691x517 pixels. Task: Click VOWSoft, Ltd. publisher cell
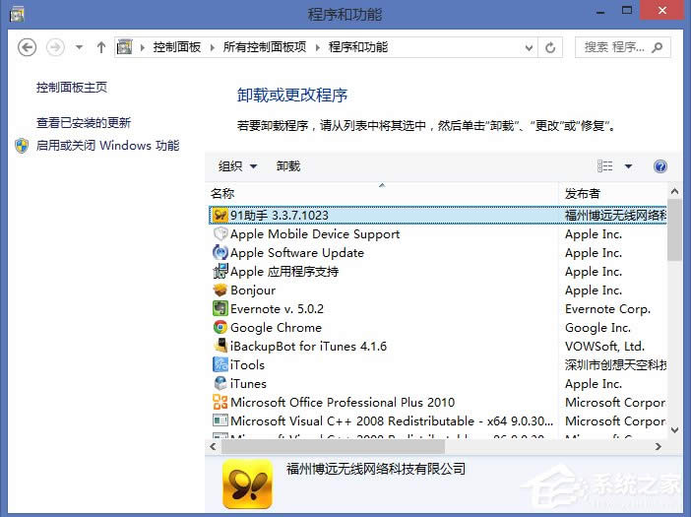(x=604, y=347)
